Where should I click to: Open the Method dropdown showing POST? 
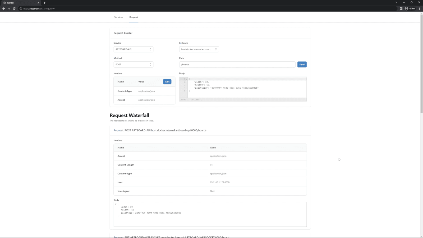coord(133,64)
